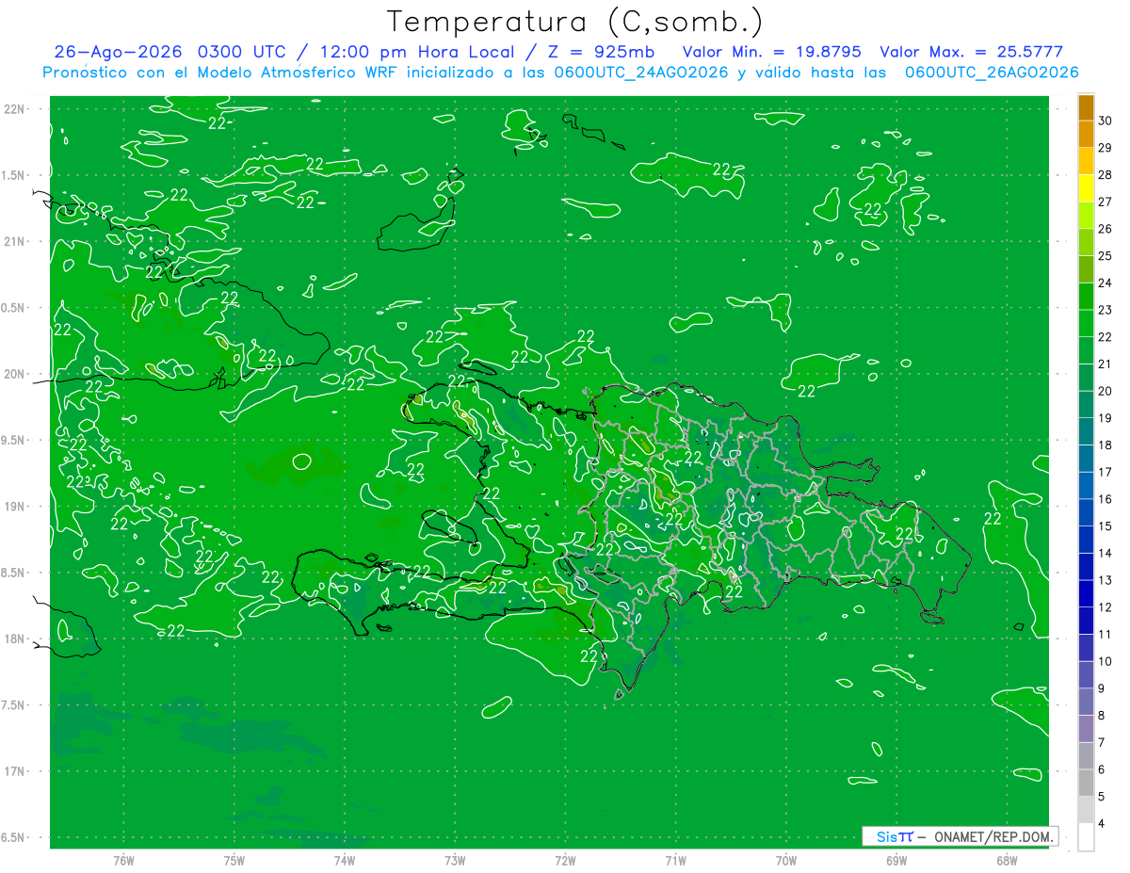Click the "21N" latitude axis label
The width and height of the screenshot is (1130, 873).
click(15, 242)
